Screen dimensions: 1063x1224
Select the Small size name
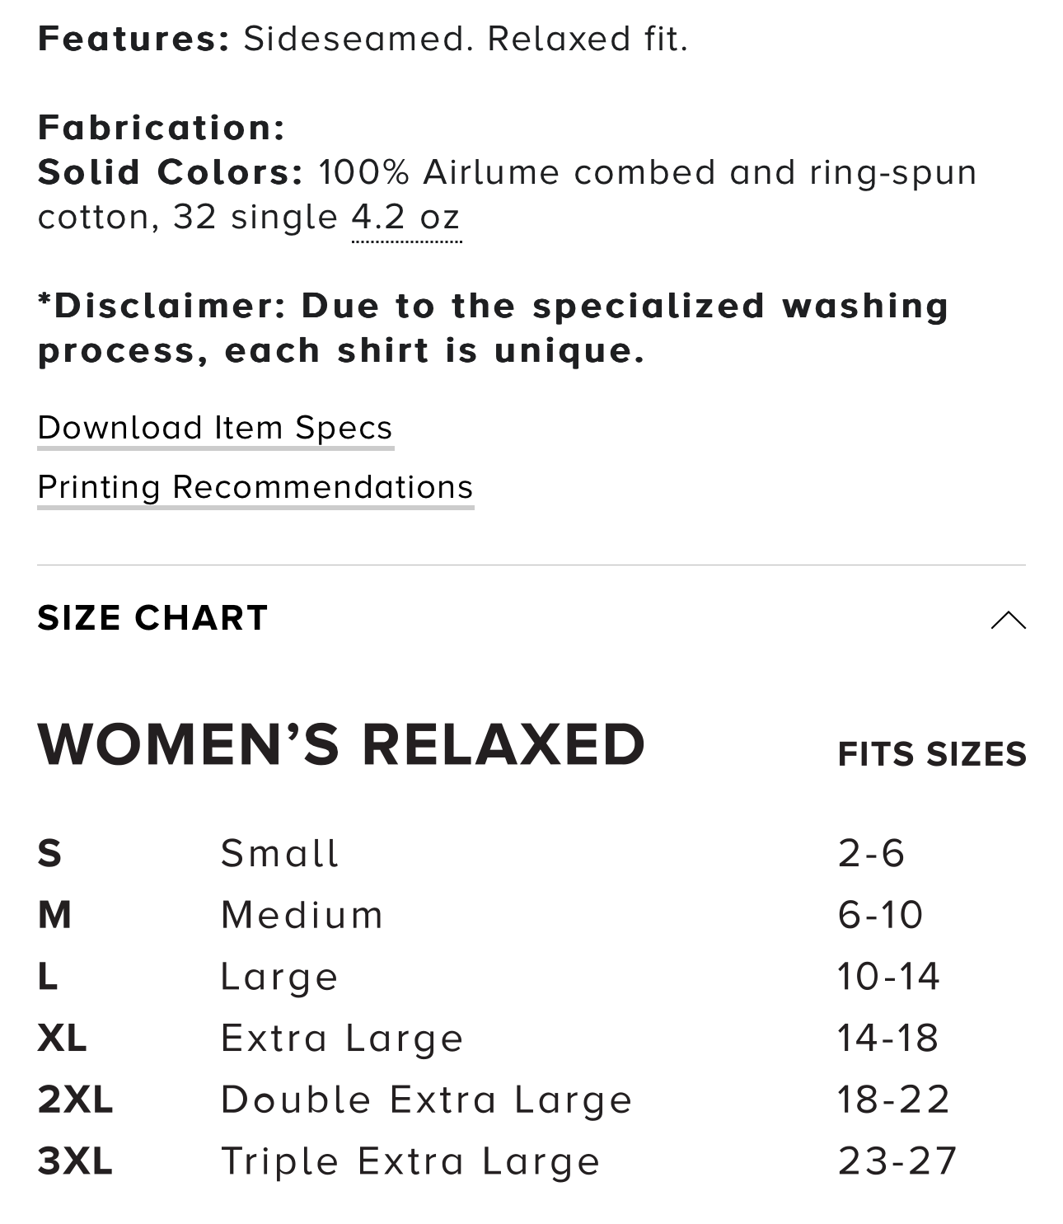pyautogui.click(x=280, y=853)
